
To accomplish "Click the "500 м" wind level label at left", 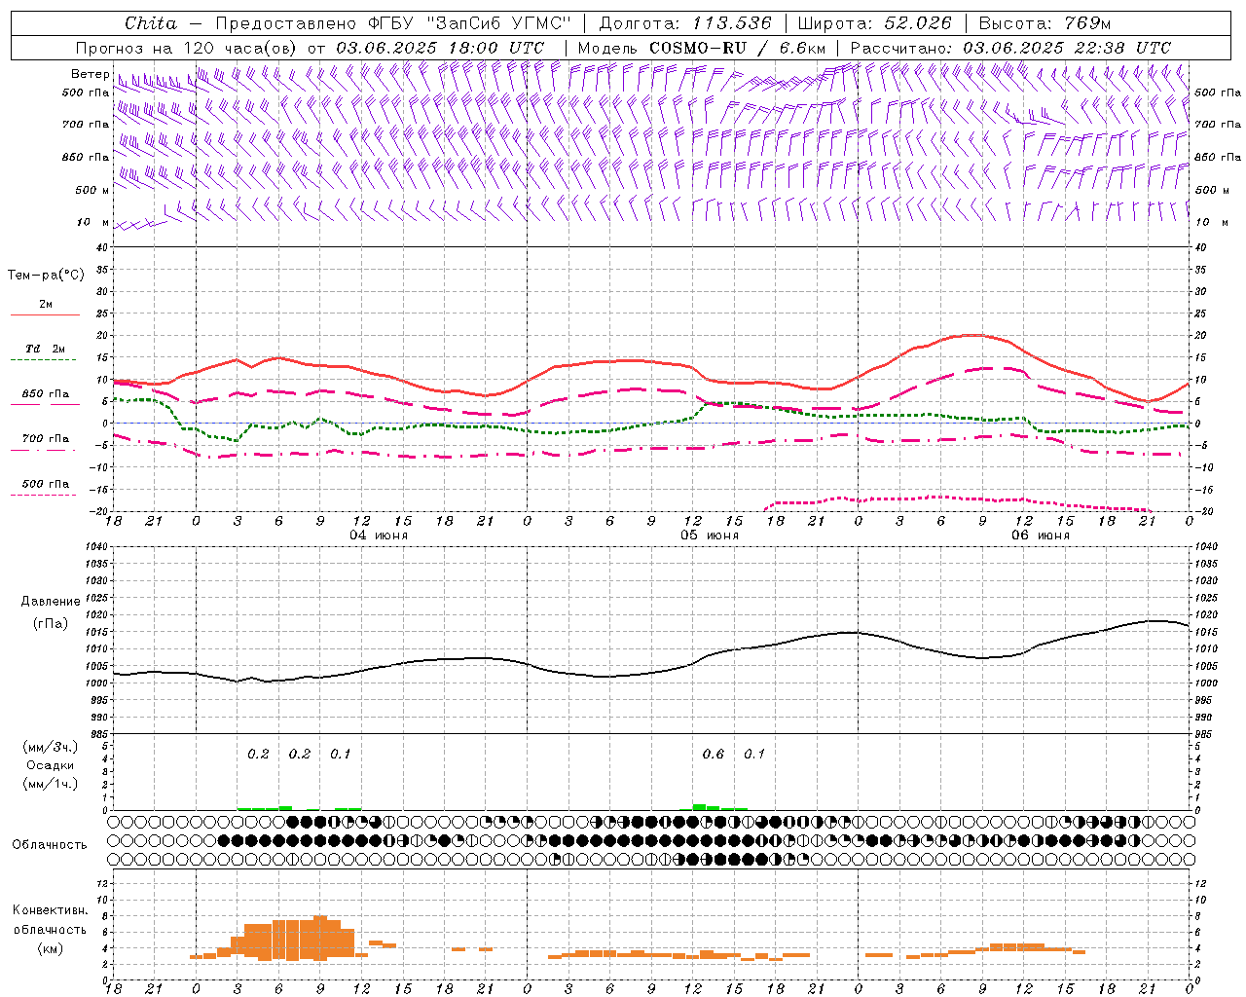I will click(92, 191).
